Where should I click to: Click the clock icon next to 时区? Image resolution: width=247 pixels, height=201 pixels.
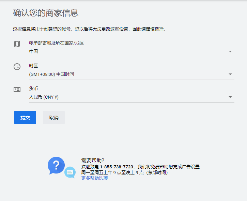pyautogui.click(x=17, y=67)
